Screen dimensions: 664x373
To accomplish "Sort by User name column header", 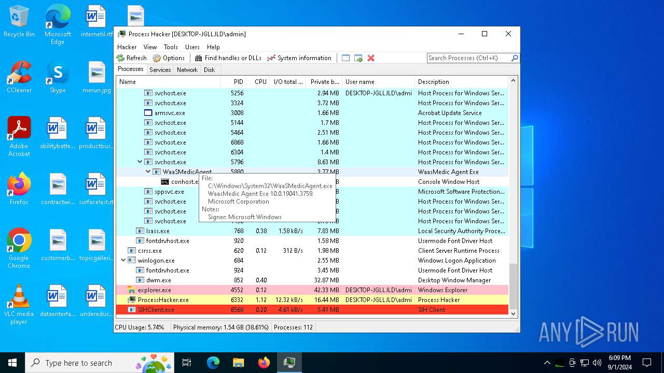I will tap(378, 82).
